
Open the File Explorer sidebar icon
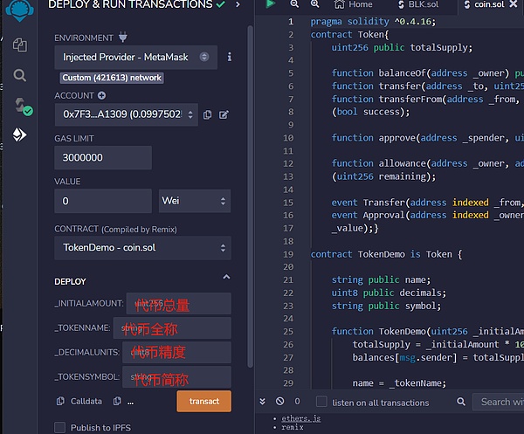tap(19, 45)
